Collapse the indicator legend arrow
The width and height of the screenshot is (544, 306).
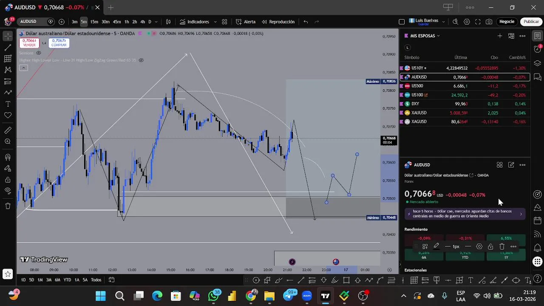[23, 68]
